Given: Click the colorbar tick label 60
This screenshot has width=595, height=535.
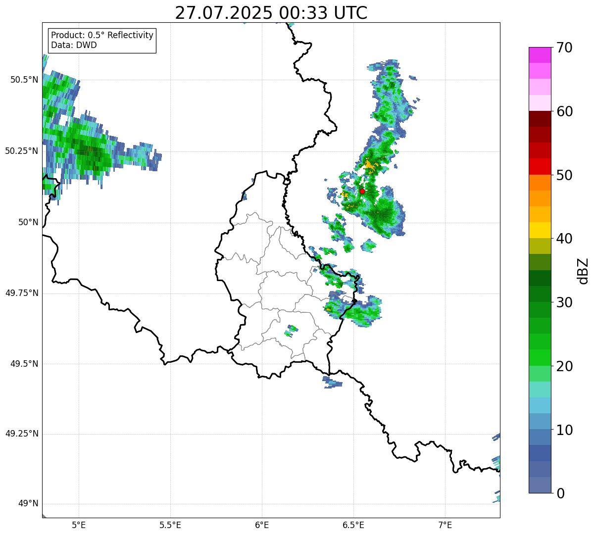Looking at the screenshot, I should (x=564, y=111).
